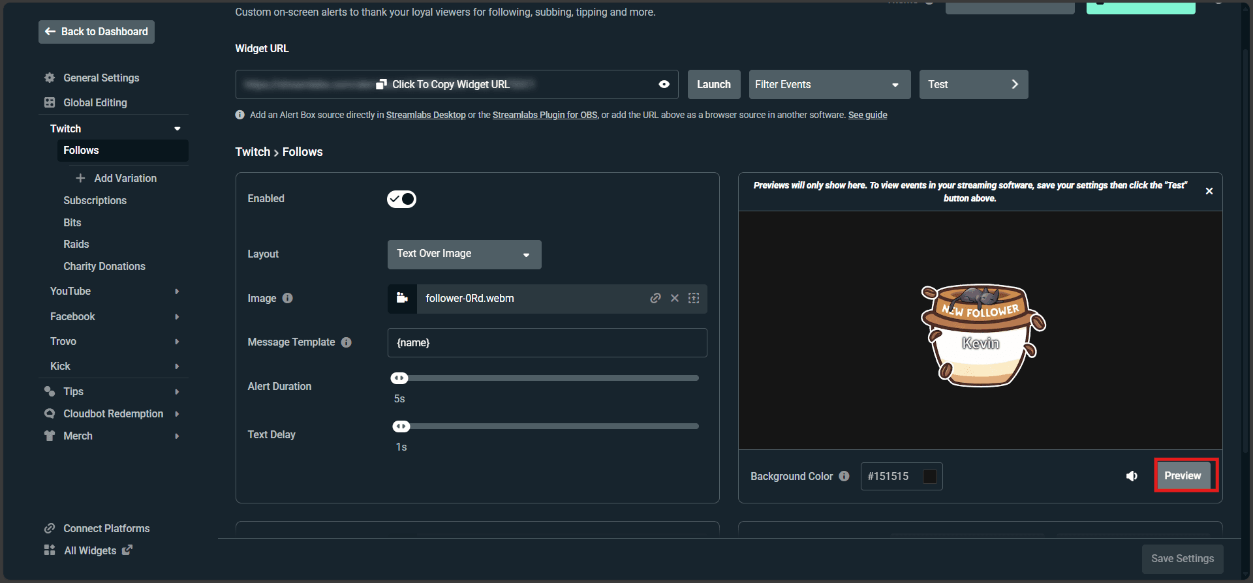The width and height of the screenshot is (1253, 583).
Task: Expand the Merch section arrow
Action: pyautogui.click(x=177, y=436)
